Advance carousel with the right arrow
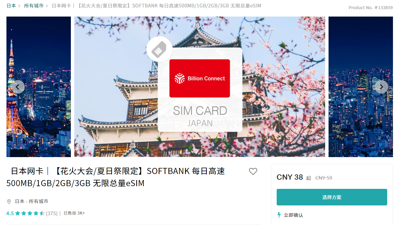 (x=381, y=87)
